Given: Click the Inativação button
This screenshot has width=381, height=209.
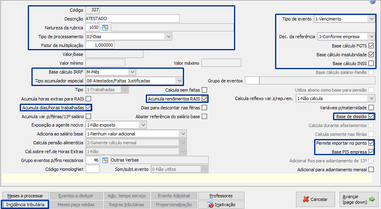Looking at the screenshot, I should point(221,205).
